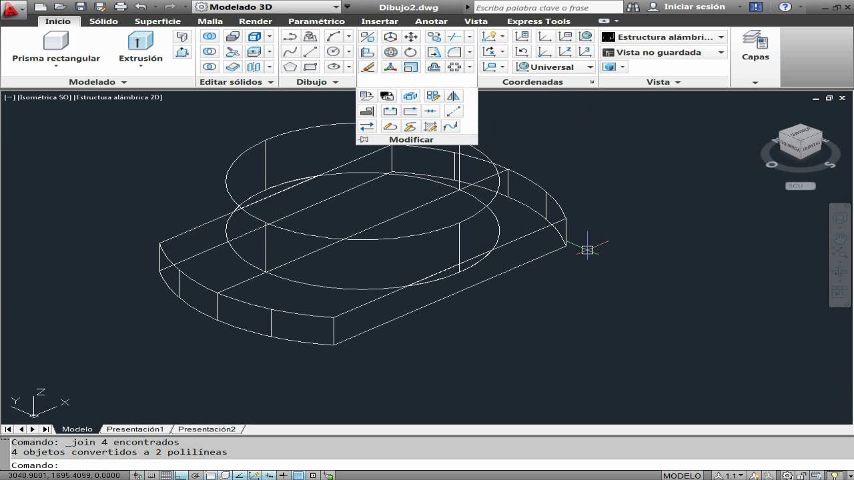Select the Mirror tool in expanded Modificar panel
This screenshot has height=480, width=854.
tap(453, 96)
